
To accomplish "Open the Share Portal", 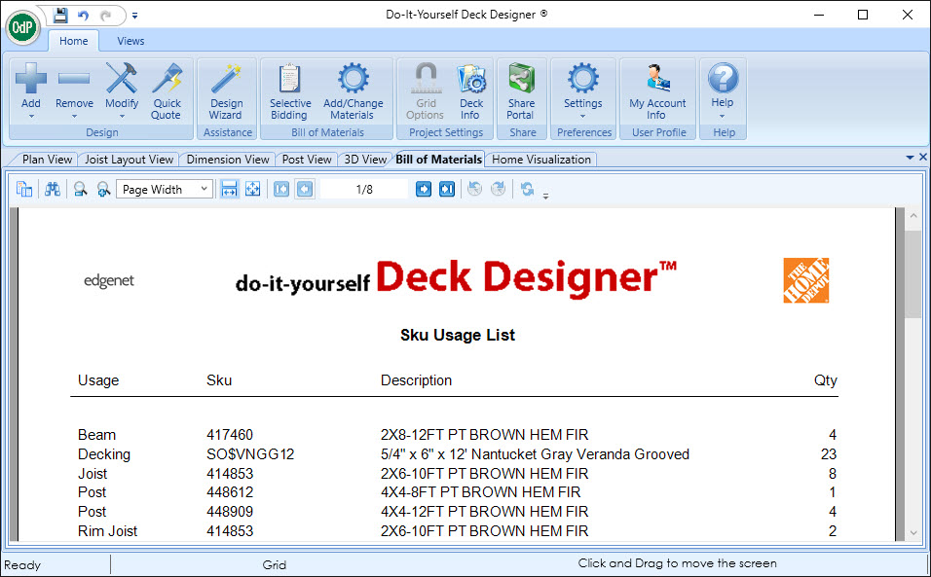I will [x=521, y=91].
